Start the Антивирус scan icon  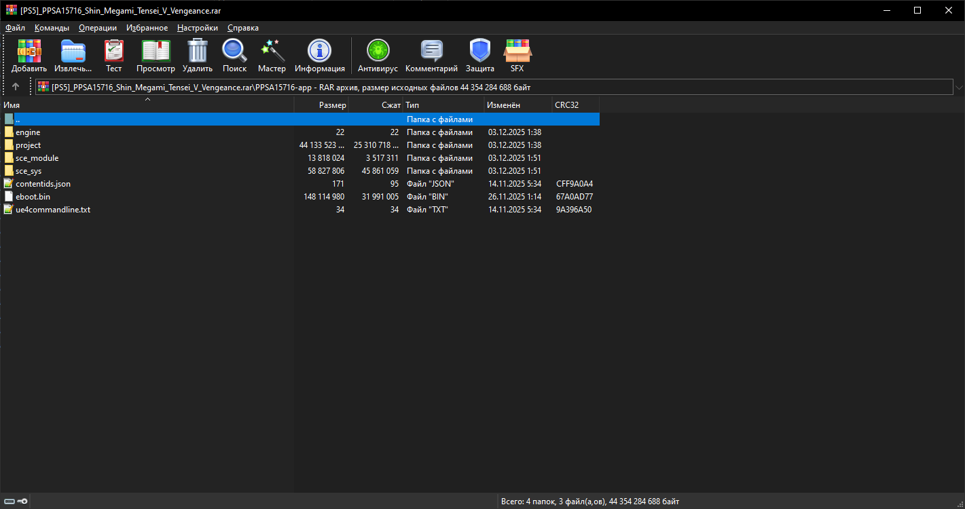(378, 51)
